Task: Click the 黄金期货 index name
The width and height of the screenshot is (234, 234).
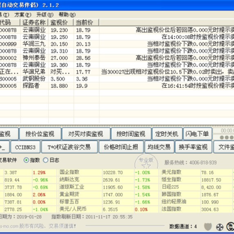Action: pos(70,194)
